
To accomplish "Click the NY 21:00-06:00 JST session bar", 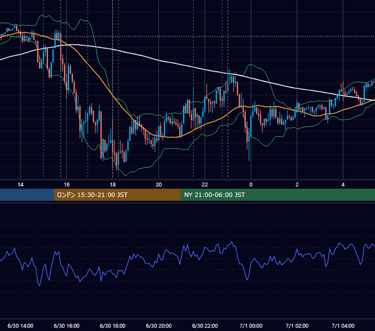I will (x=277, y=195).
